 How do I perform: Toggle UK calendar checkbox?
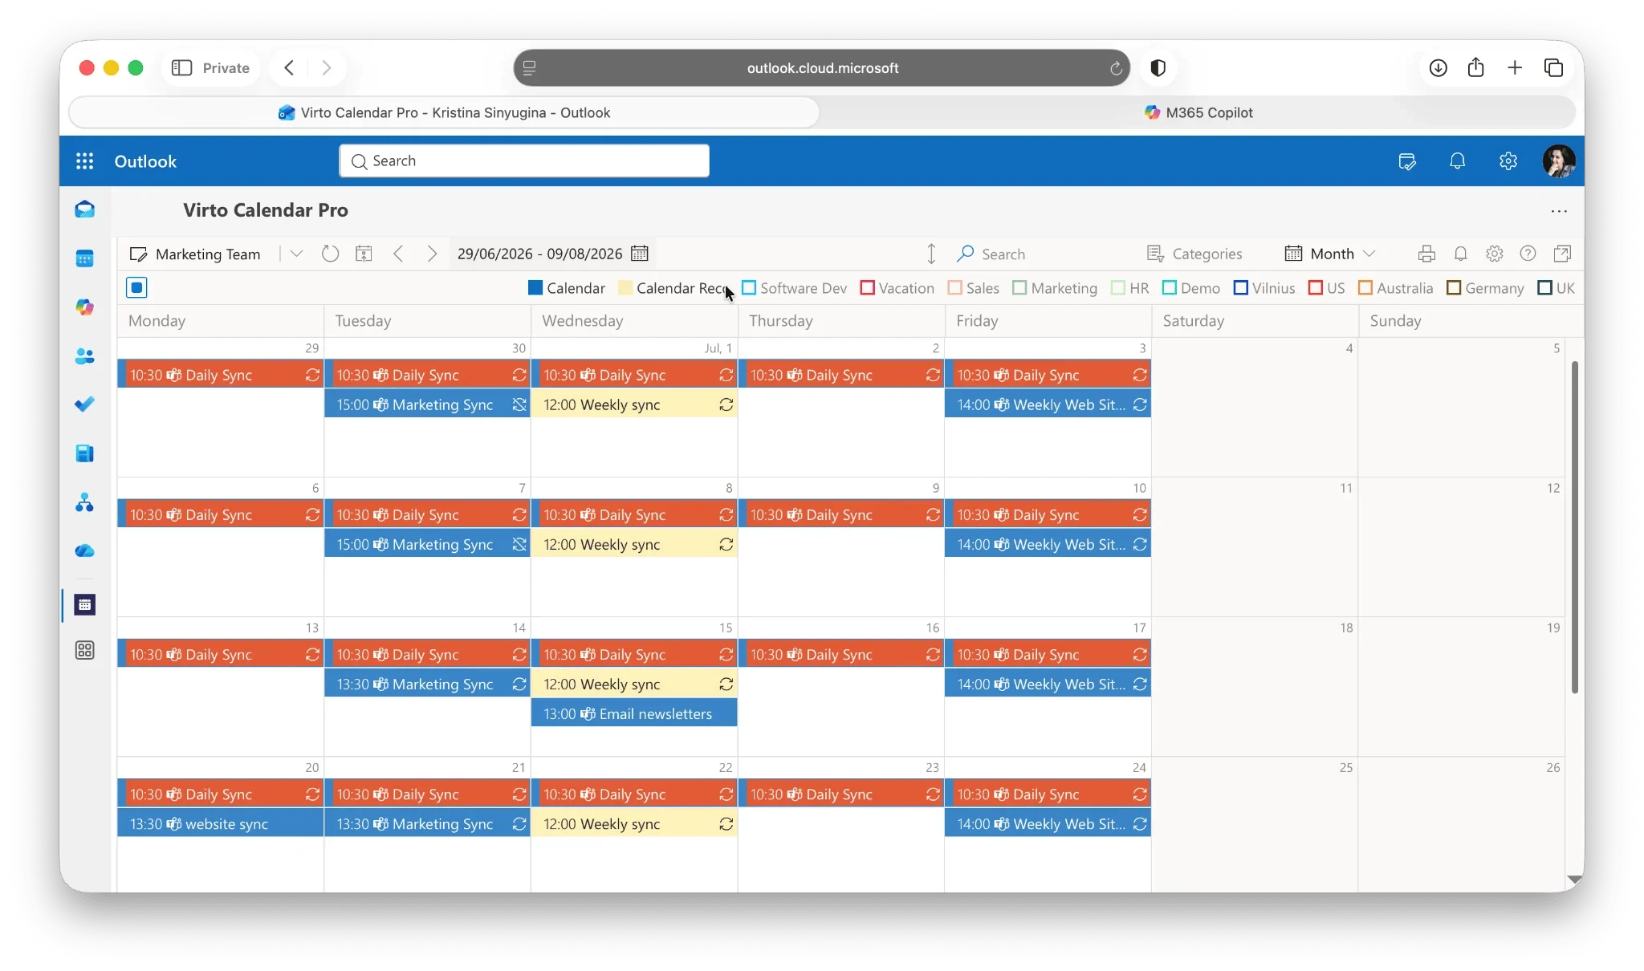pyautogui.click(x=1544, y=287)
